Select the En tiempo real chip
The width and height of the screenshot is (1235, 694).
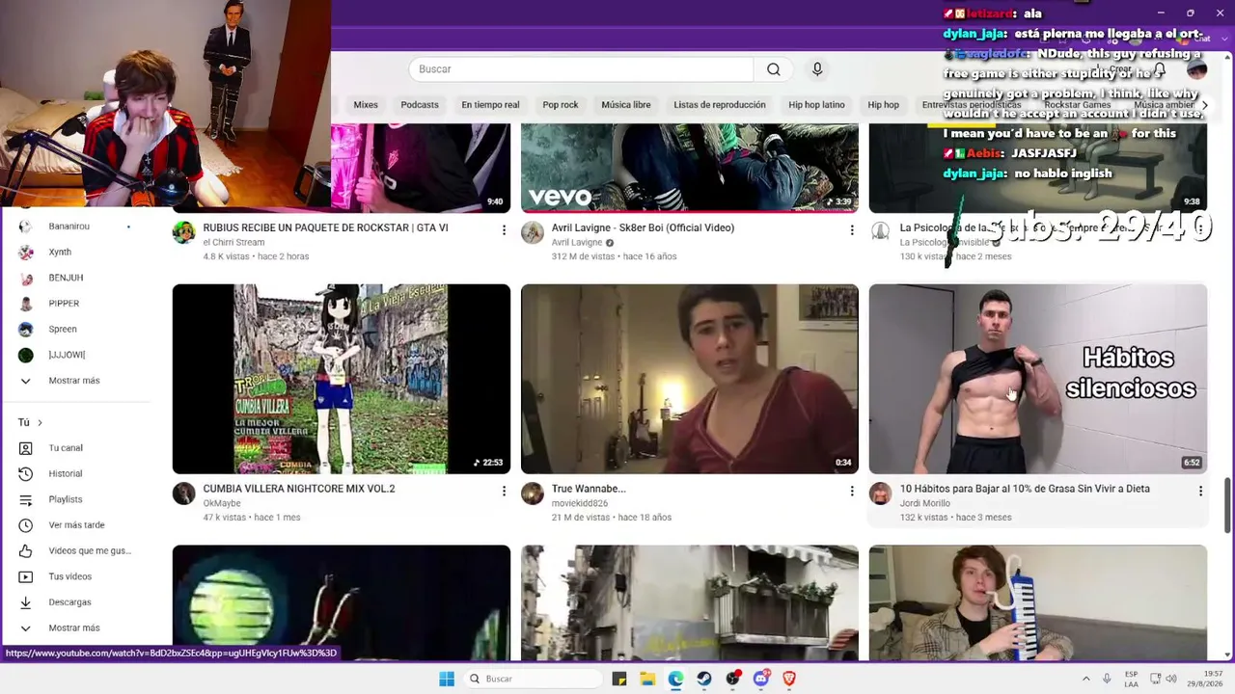tap(490, 105)
